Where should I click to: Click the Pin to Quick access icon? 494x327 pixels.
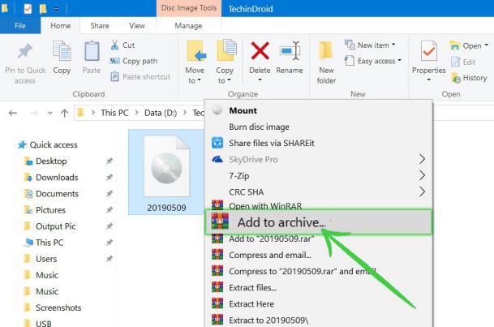pyautogui.click(x=25, y=51)
